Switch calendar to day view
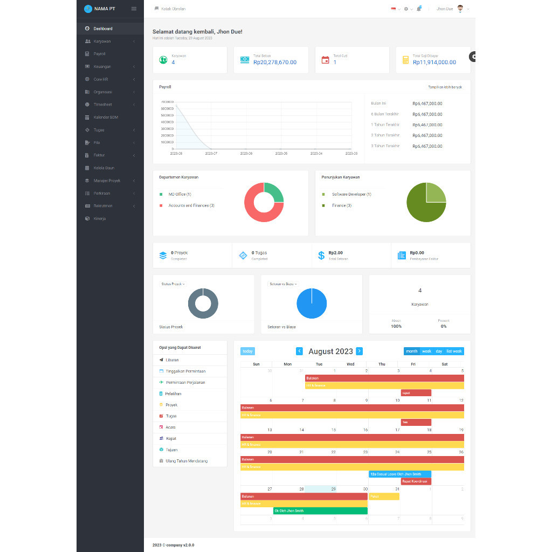Viewport: 552px width, 552px height. pyautogui.click(x=439, y=351)
